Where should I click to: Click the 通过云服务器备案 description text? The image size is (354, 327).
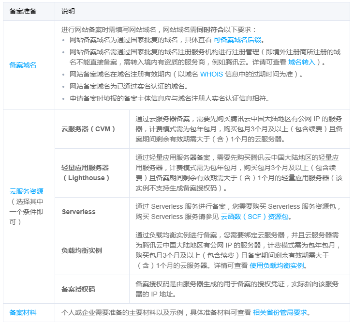[239, 129]
